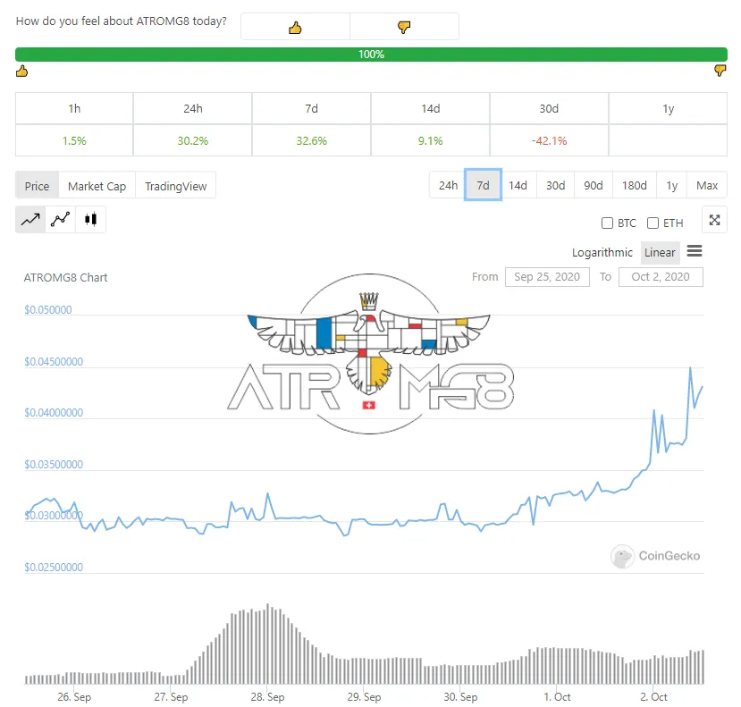Click the 30.2% 24h change value
This screenshot has height=707, width=741.
pos(193,141)
